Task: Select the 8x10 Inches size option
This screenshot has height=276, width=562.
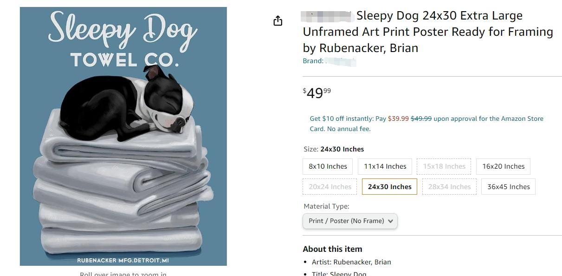Action: tap(328, 166)
